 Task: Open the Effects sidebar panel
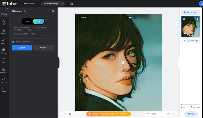pos(4,32)
